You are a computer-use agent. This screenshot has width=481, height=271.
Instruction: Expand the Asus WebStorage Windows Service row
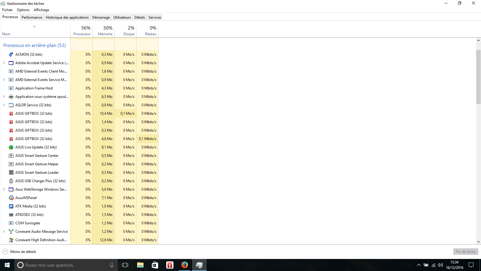point(4,189)
